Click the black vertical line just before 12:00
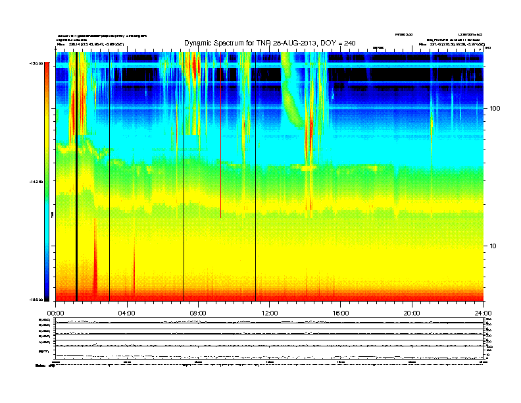 255,176
